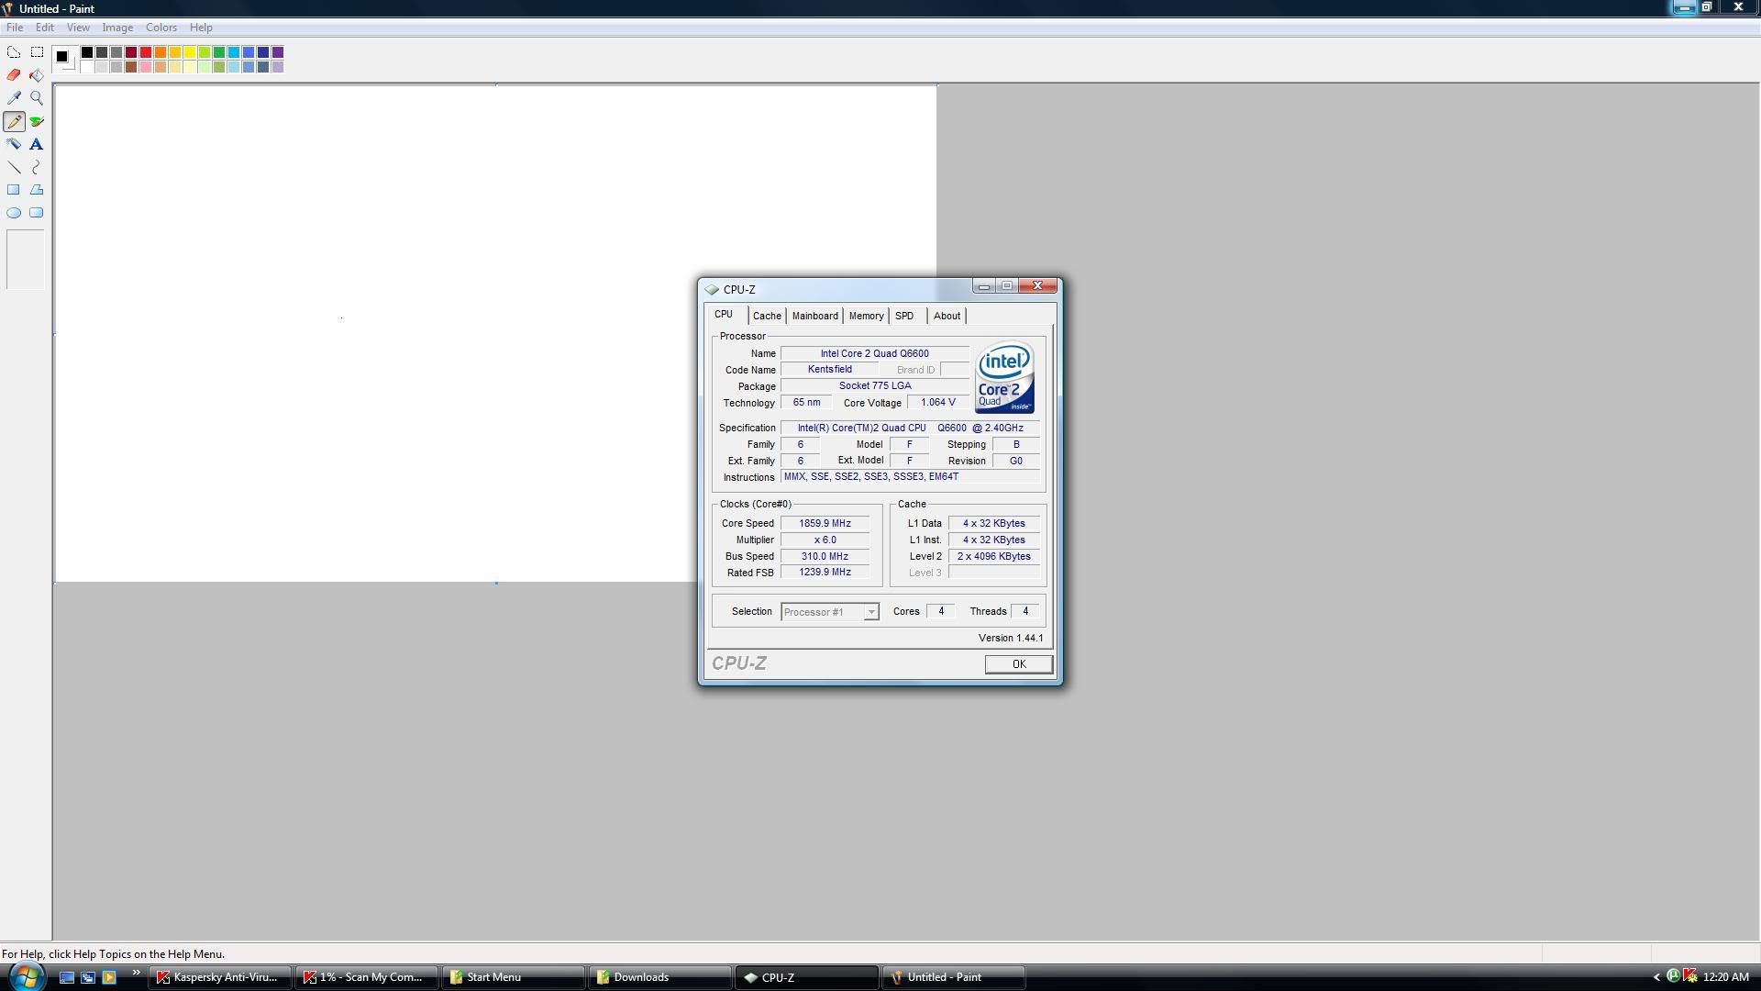Click the Kaspersky tray icon

[1689, 976]
